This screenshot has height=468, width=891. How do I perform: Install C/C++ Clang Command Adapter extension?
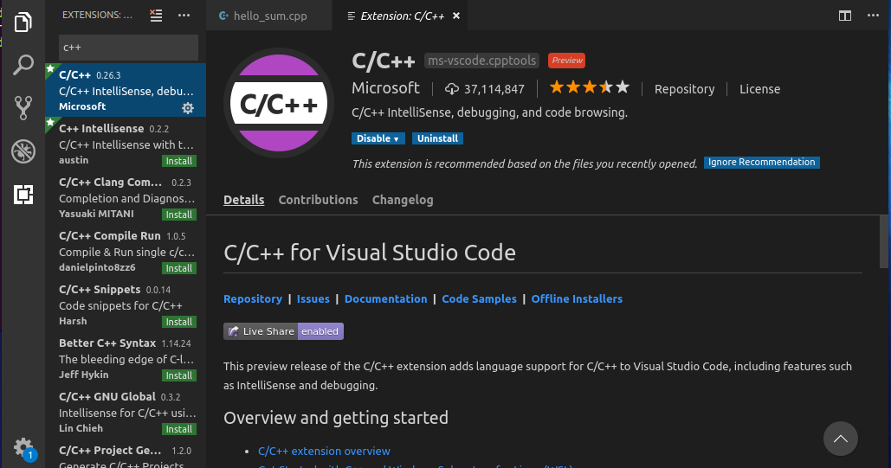pyautogui.click(x=179, y=215)
